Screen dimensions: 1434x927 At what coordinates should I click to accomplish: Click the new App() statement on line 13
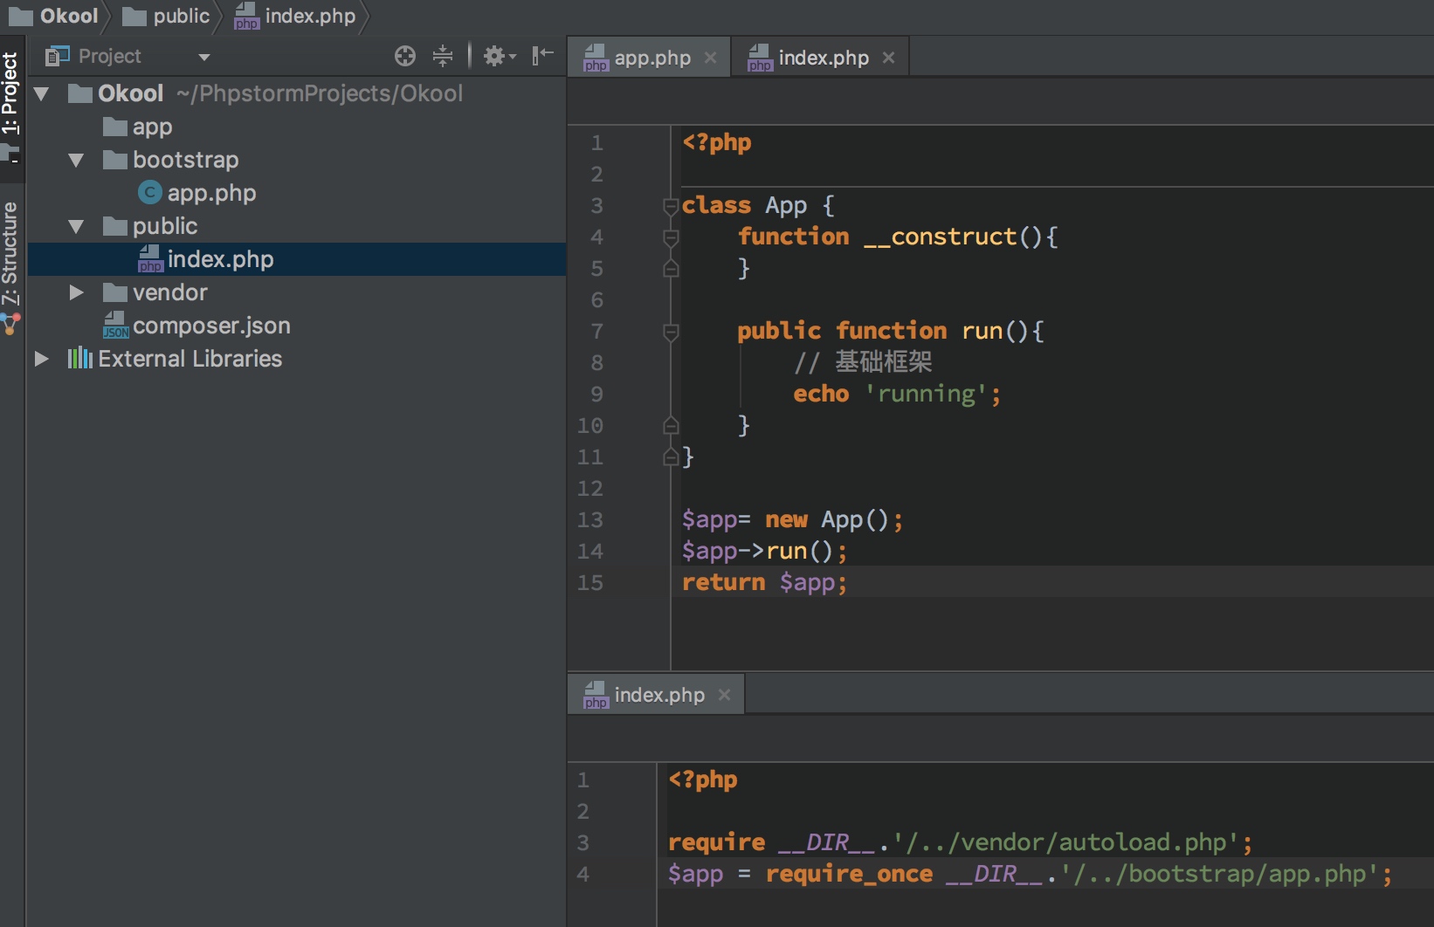(792, 519)
